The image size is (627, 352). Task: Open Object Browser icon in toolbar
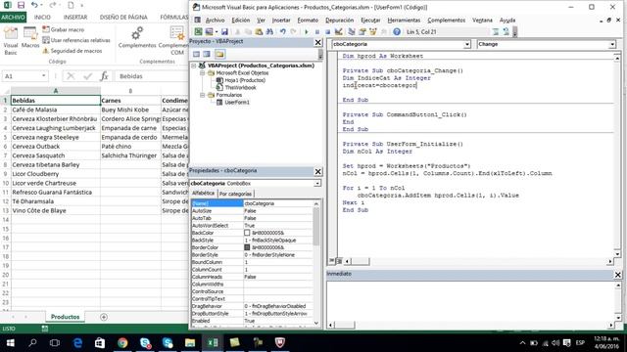(373, 32)
